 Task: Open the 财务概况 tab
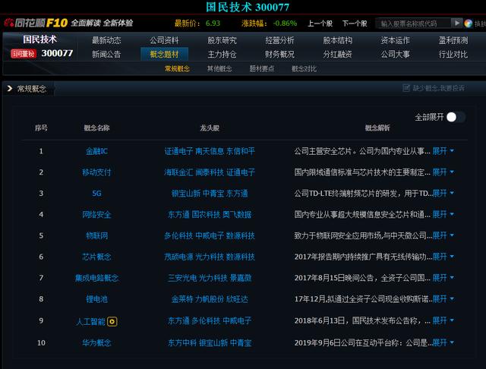279,54
